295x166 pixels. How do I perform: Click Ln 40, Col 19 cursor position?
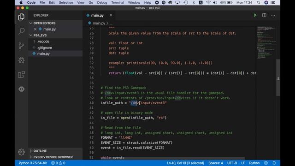[185, 163]
